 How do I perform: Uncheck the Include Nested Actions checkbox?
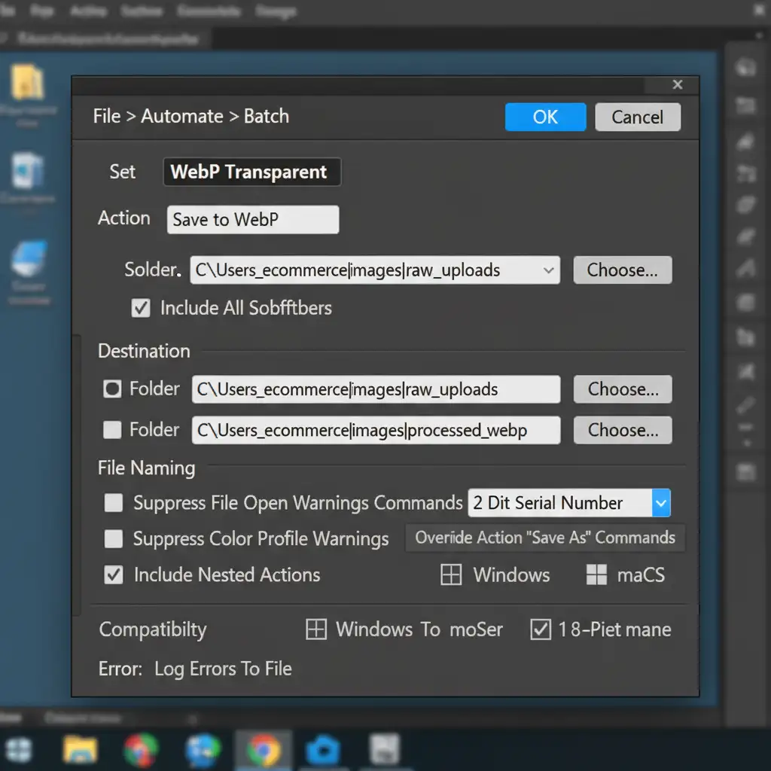tap(114, 575)
